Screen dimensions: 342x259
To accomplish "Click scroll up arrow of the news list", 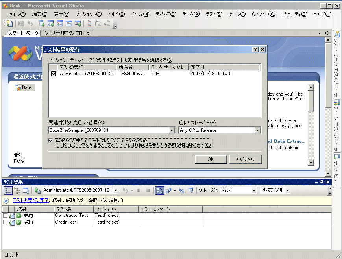I will [311, 87].
